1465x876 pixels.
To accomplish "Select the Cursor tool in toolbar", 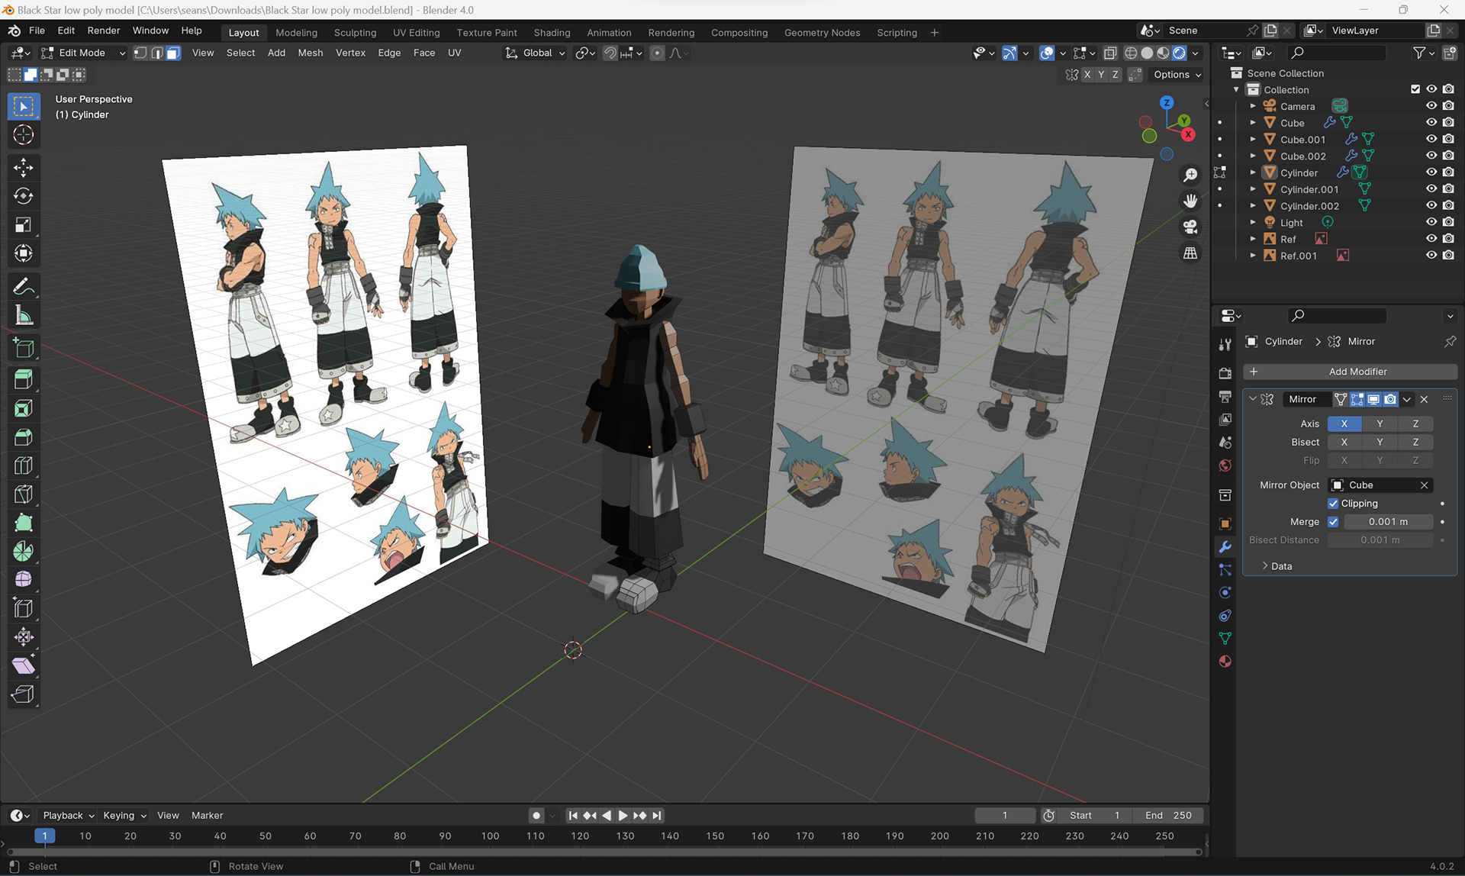I will [x=24, y=135].
